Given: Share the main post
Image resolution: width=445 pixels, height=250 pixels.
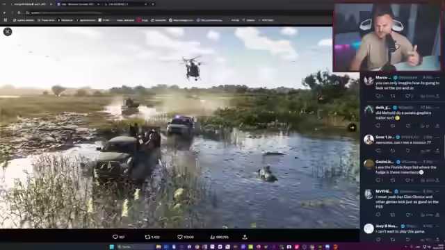Looking at the screenshot, I should [x=245, y=237].
